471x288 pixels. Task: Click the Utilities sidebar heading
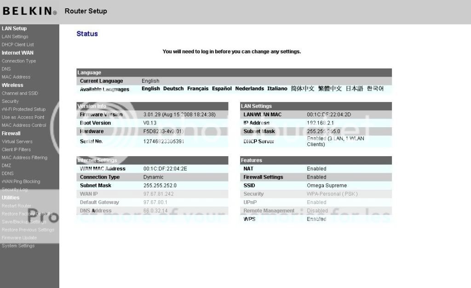tap(11, 198)
